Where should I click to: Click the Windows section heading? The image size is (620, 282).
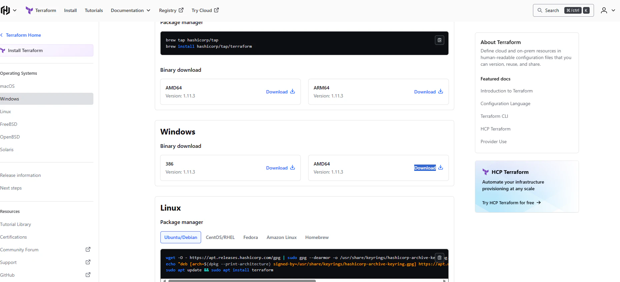point(178,132)
